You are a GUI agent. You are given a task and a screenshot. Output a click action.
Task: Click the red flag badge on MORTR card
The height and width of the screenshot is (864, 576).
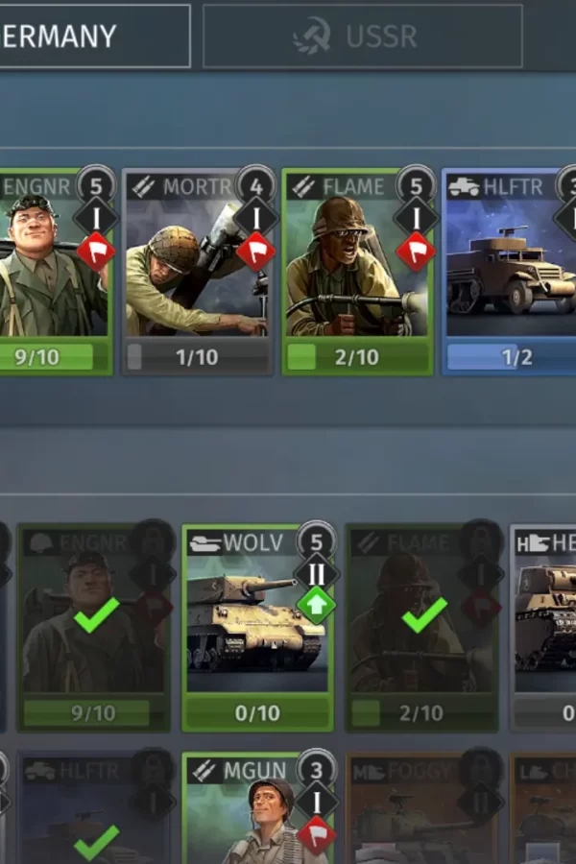coord(255,252)
